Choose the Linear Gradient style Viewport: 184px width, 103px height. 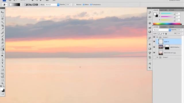pos(26,5)
